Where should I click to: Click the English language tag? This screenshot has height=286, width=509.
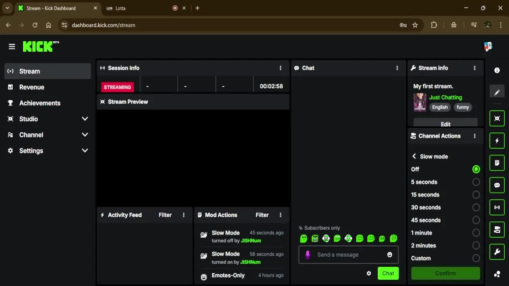point(440,107)
